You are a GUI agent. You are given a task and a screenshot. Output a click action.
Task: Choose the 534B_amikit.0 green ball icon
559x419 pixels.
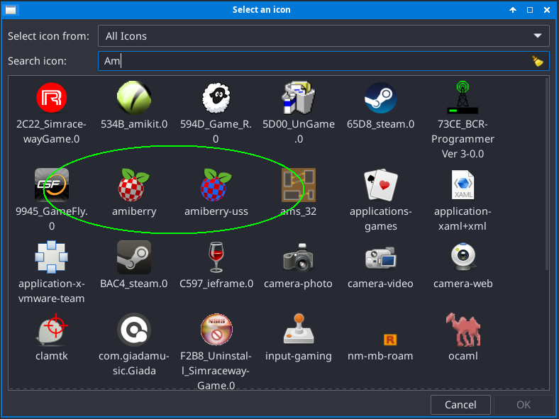[134, 98]
